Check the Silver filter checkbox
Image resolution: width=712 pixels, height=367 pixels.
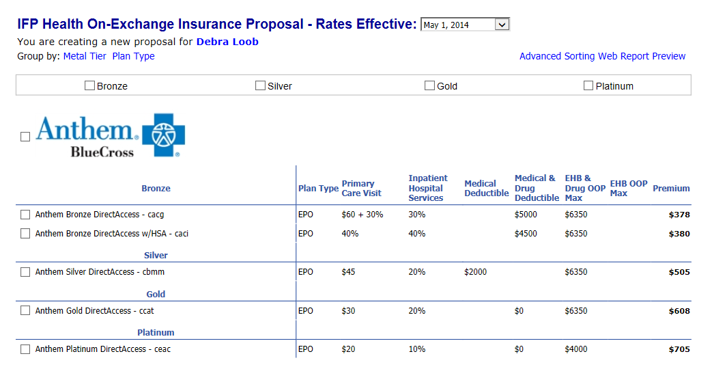pos(260,85)
